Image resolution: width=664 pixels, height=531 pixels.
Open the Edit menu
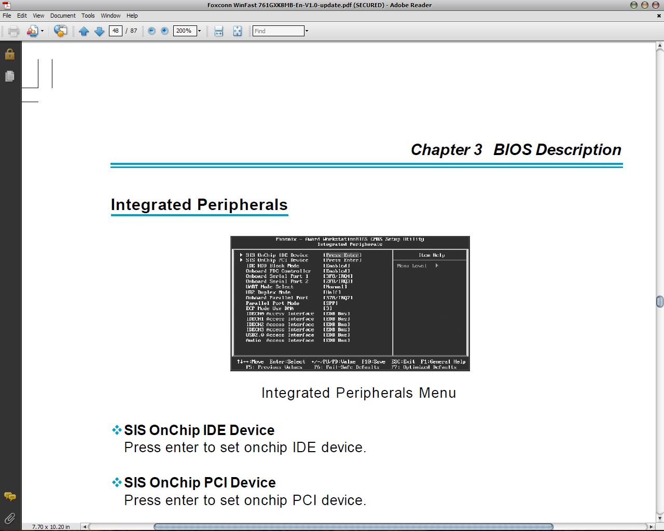[22, 16]
